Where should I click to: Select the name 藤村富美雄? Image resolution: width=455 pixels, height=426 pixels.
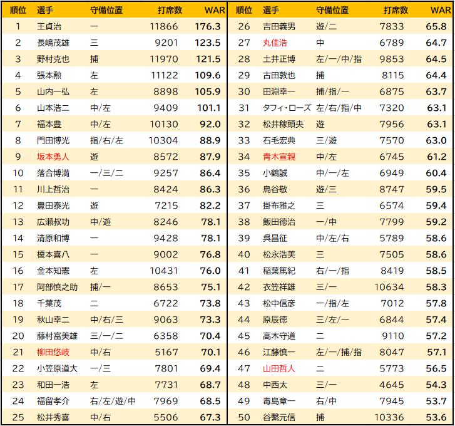click(57, 335)
